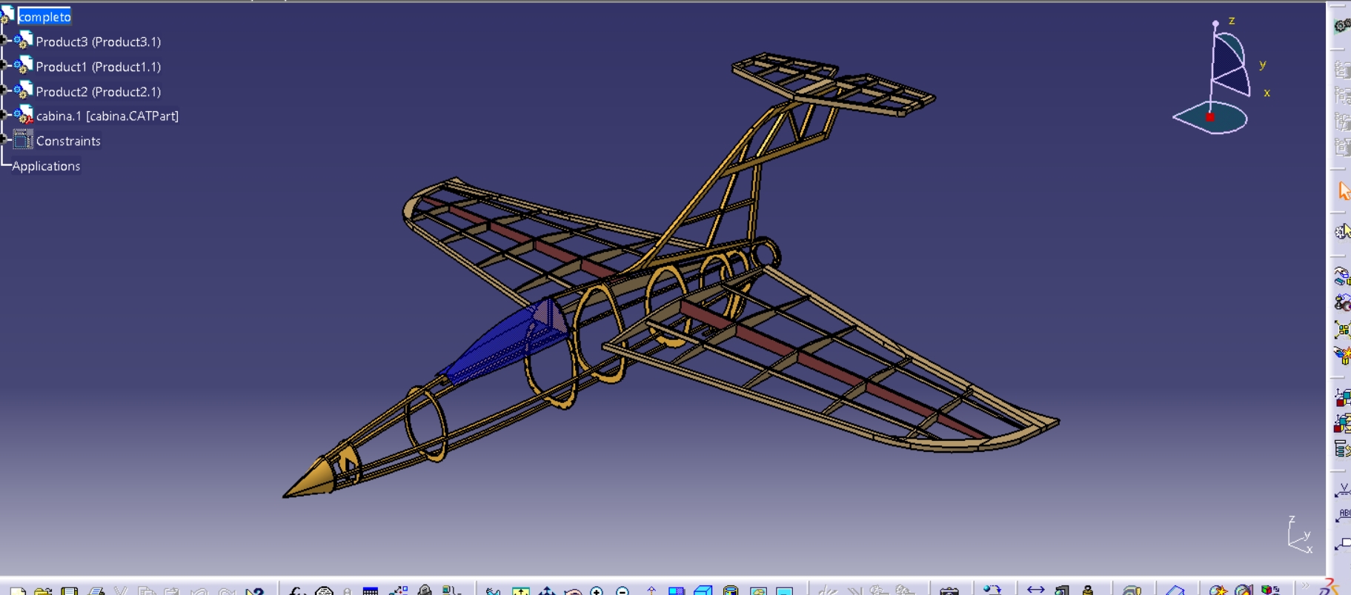Click the completo assembly root icon
This screenshot has width=1351, height=595.
click(7, 15)
